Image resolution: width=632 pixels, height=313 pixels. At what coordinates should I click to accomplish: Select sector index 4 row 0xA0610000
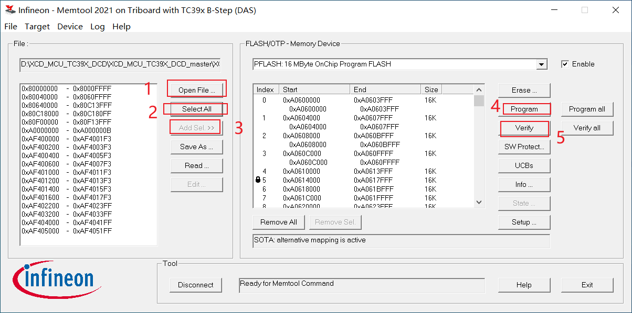(x=364, y=171)
